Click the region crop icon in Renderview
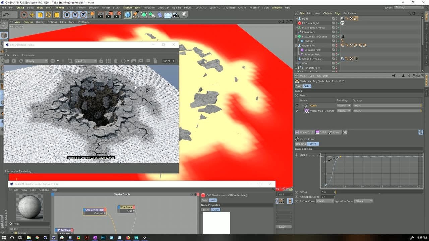Viewport: 429px width, 241px height. (x=70, y=61)
